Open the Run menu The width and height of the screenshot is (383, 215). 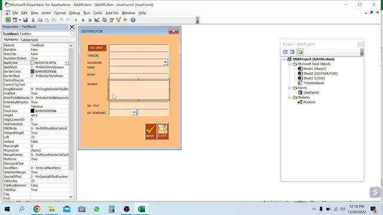coord(87,13)
